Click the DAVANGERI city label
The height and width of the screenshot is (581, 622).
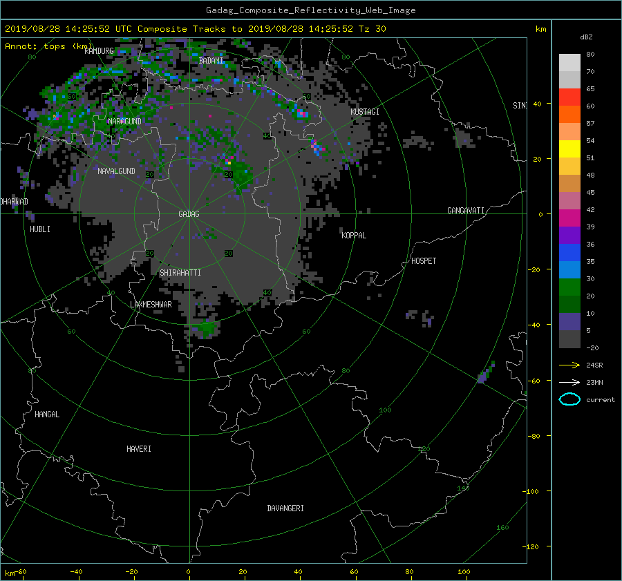pyautogui.click(x=285, y=508)
